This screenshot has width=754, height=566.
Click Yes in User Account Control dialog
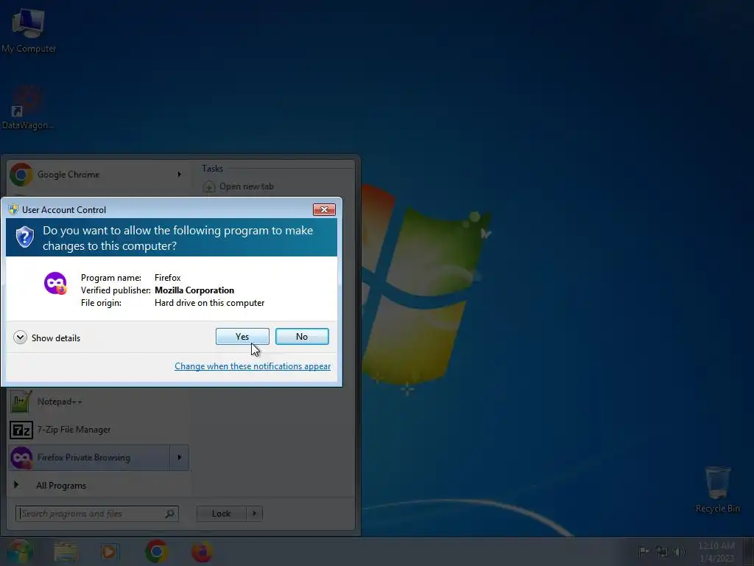tap(242, 336)
